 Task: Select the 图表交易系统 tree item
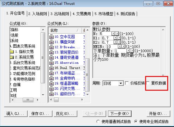coord(22,46)
